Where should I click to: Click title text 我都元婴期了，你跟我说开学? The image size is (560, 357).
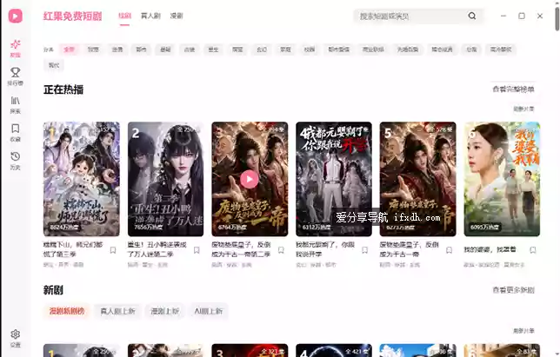click(325, 249)
